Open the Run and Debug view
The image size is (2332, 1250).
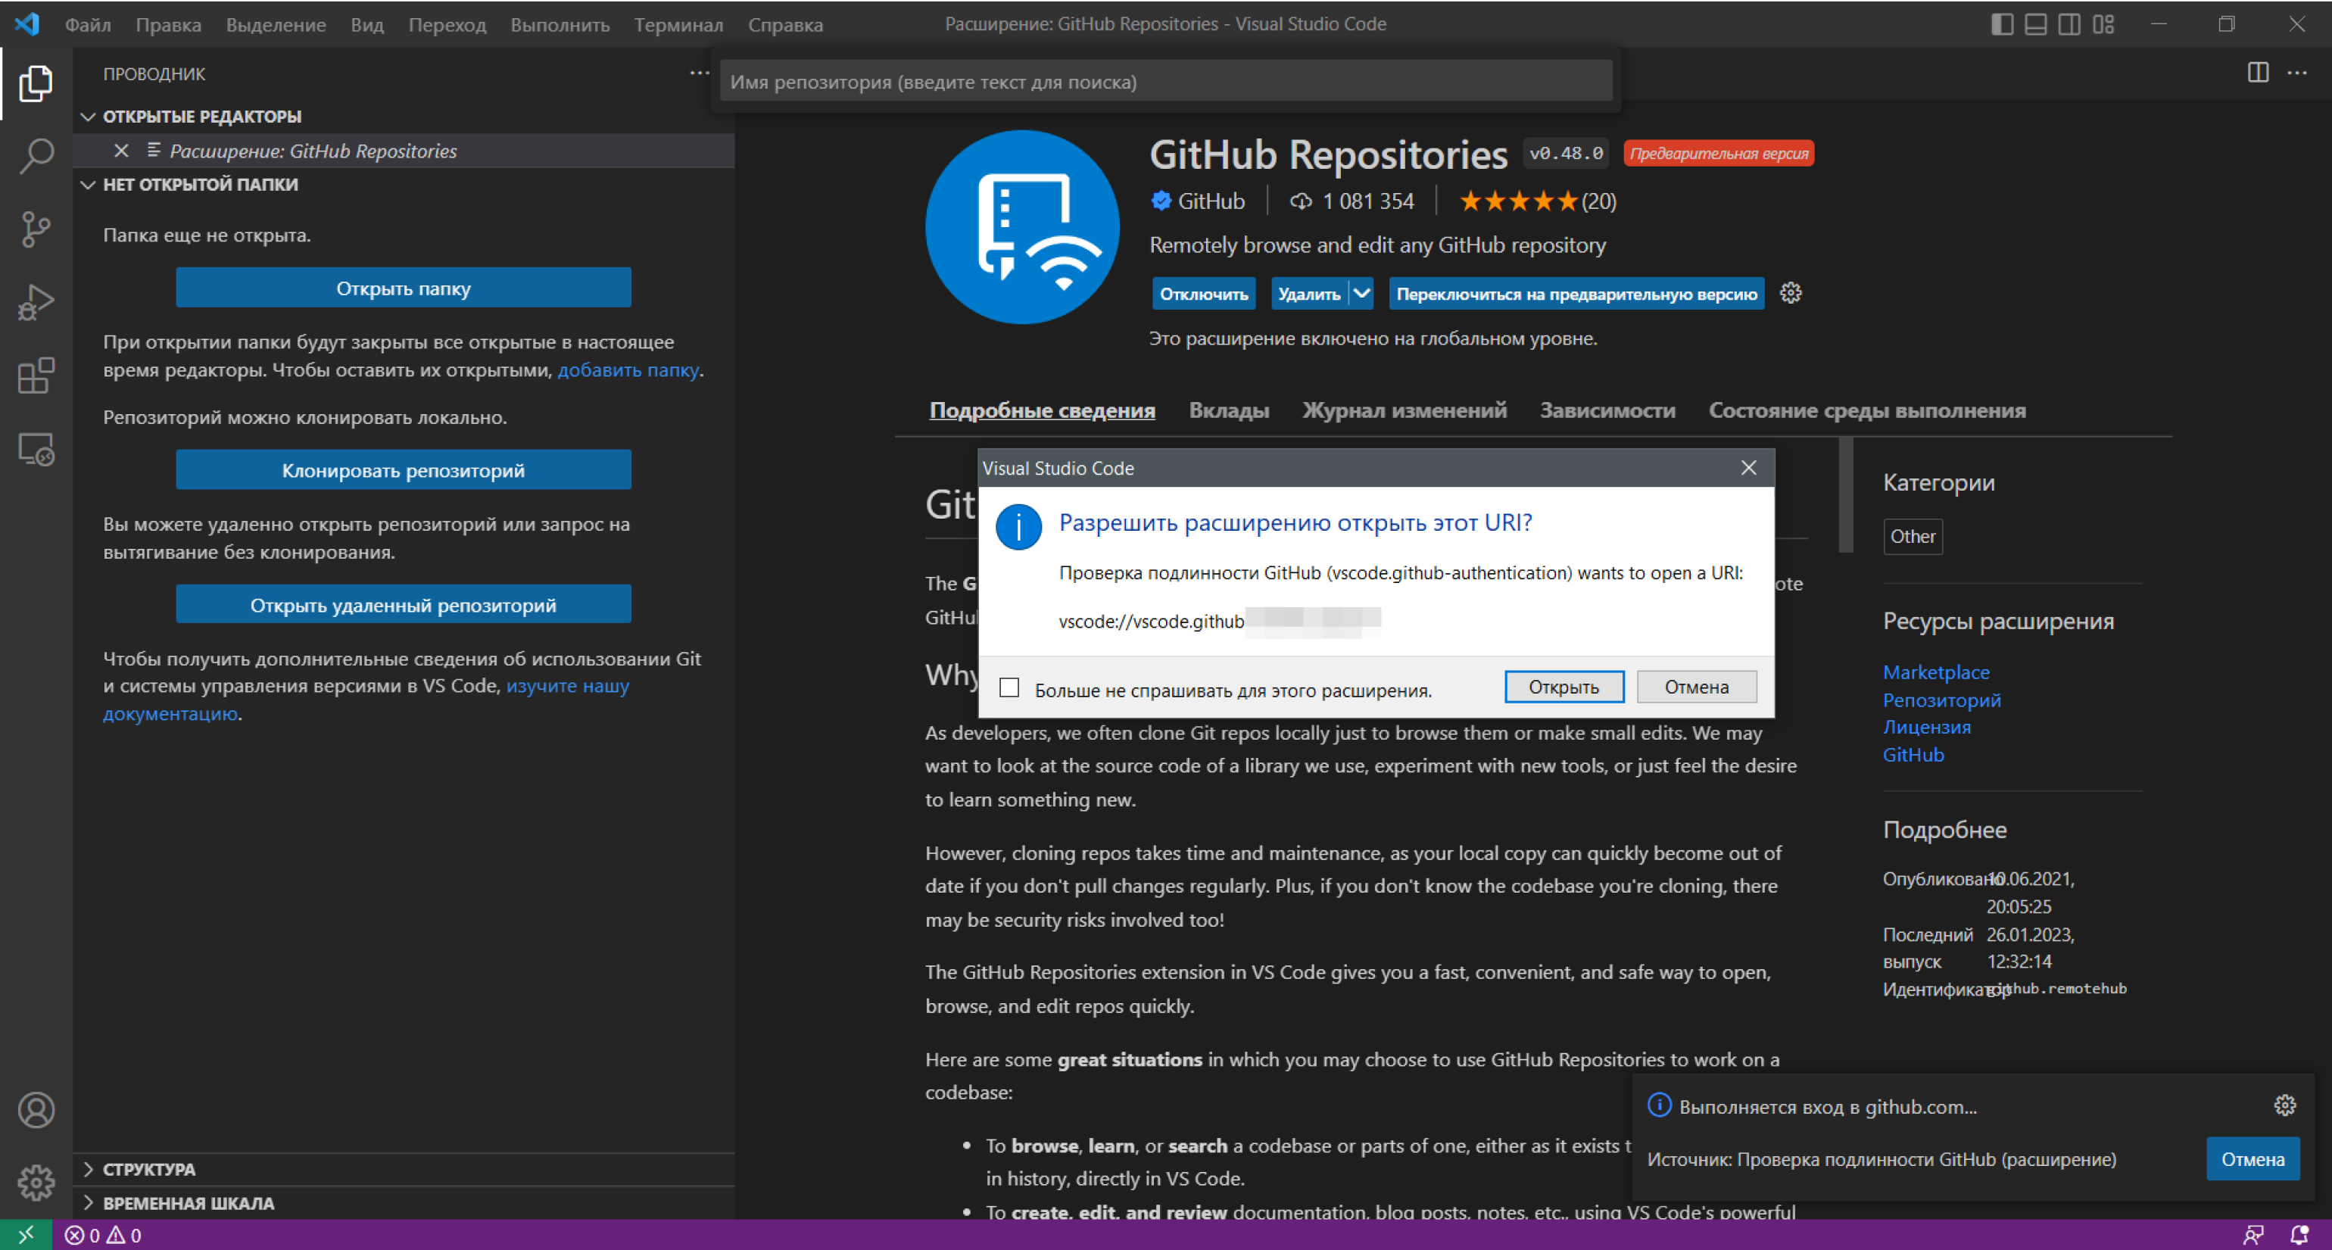36,302
